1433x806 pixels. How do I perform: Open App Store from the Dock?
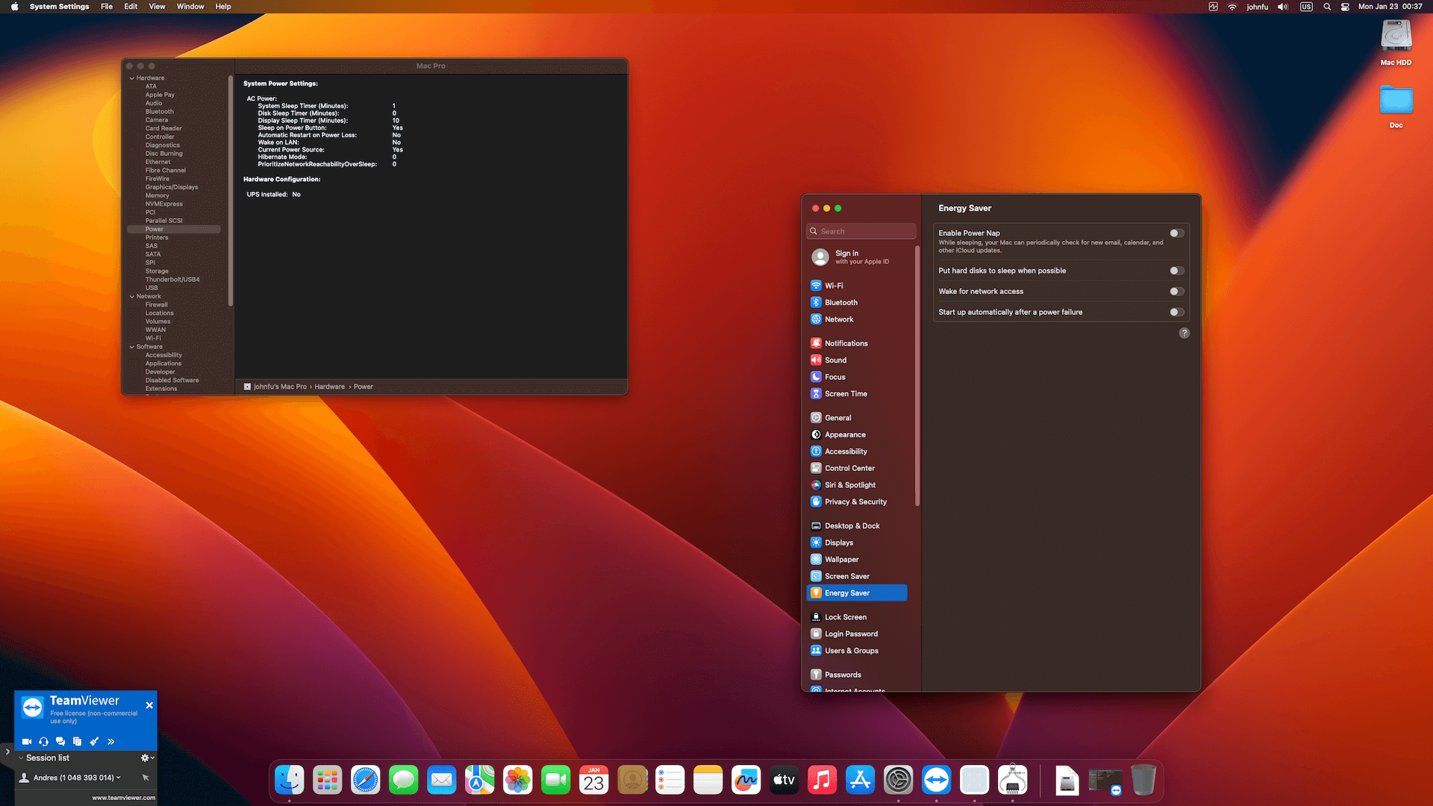point(861,781)
